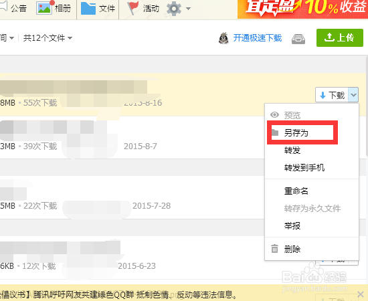The width and height of the screenshot is (368, 301).
Task: Click the red flag icon
Action: tap(133, 9)
